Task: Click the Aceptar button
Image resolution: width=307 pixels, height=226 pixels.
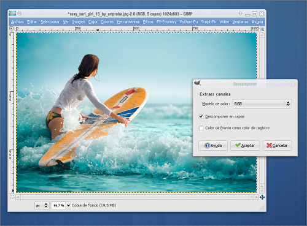Action: (x=245, y=146)
